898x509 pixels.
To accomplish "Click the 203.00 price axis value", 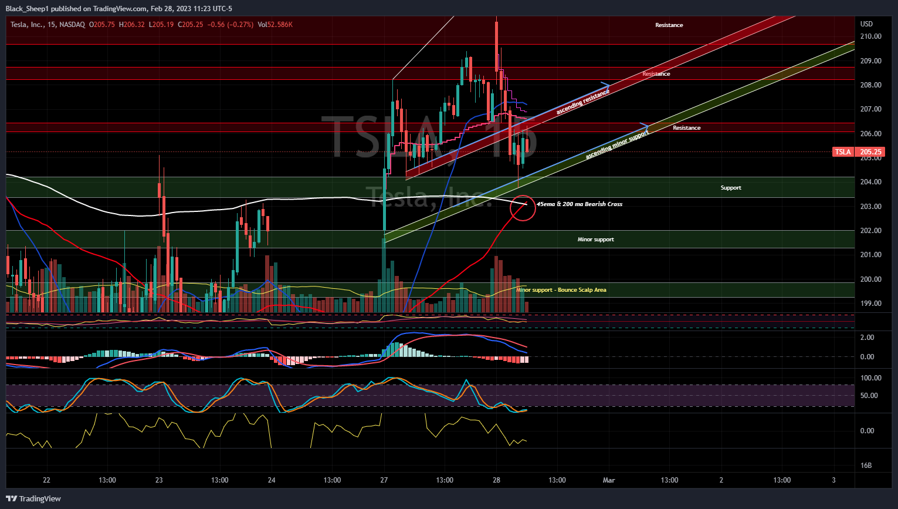I will pyautogui.click(x=871, y=207).
